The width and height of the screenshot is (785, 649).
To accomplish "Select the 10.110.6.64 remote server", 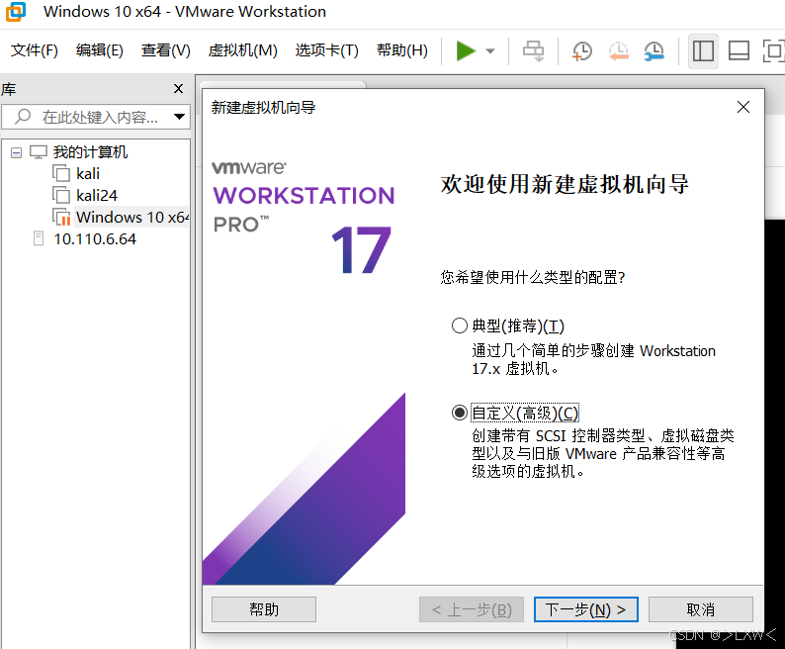I will pos(95,239).
